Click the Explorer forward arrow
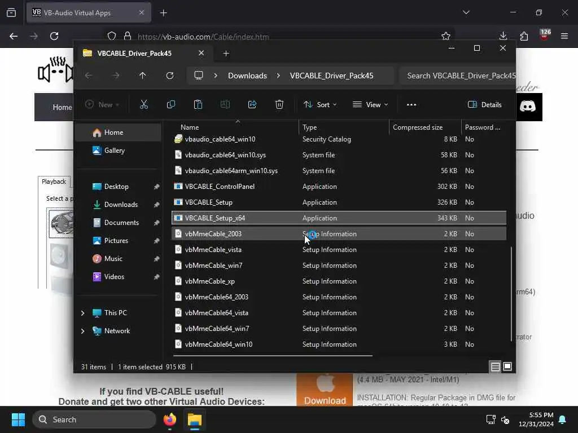 [x=116, y=76]
